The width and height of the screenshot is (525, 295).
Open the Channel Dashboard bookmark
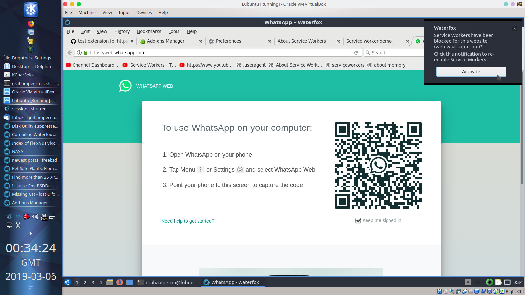(93, 65)
